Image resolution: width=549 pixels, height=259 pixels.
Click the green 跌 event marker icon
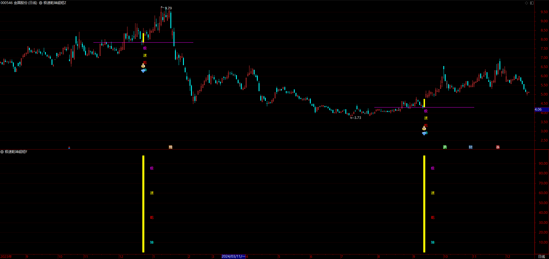click(x=445, y=147)
